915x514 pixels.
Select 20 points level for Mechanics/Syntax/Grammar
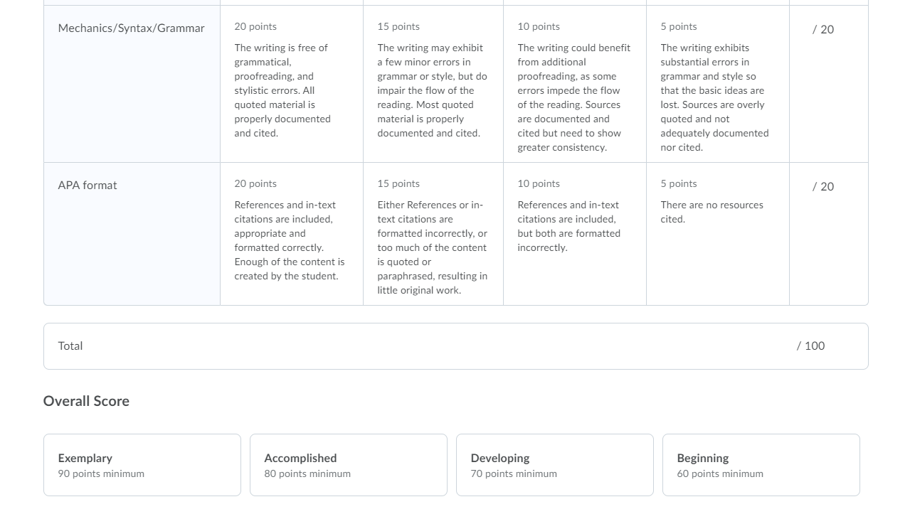291,84
